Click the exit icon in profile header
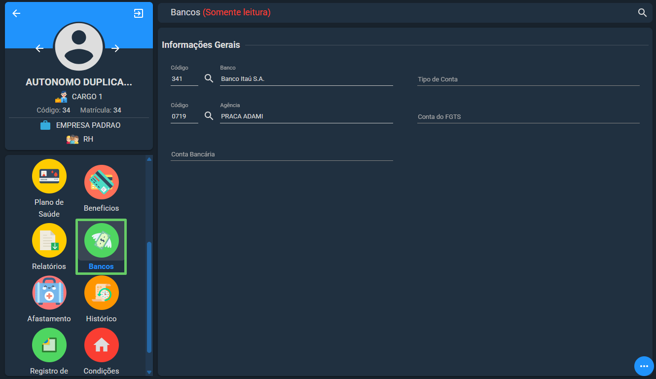Image resolution: width=656 pixels, height=379 pixels. (x=139, y=13)
